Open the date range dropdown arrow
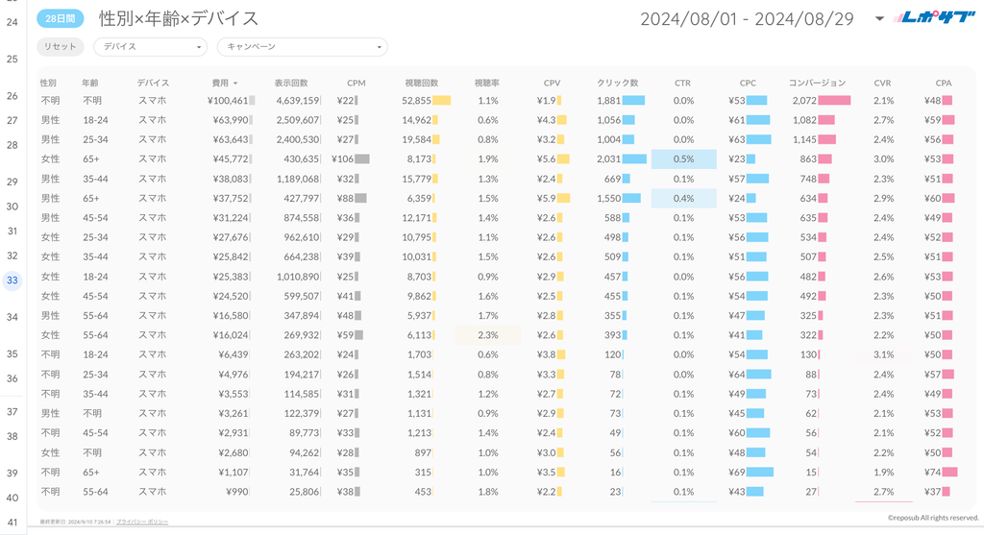The height and width of the screenshot is (535, 984). (880, 18)
